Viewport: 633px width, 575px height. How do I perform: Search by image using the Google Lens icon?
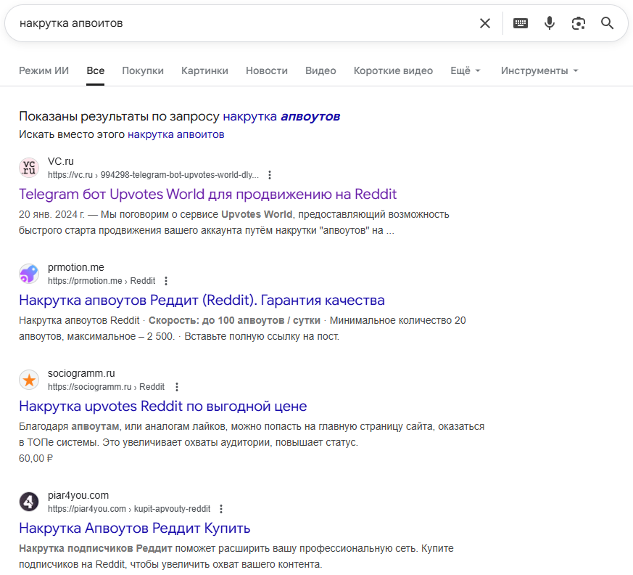pos(578,23)
